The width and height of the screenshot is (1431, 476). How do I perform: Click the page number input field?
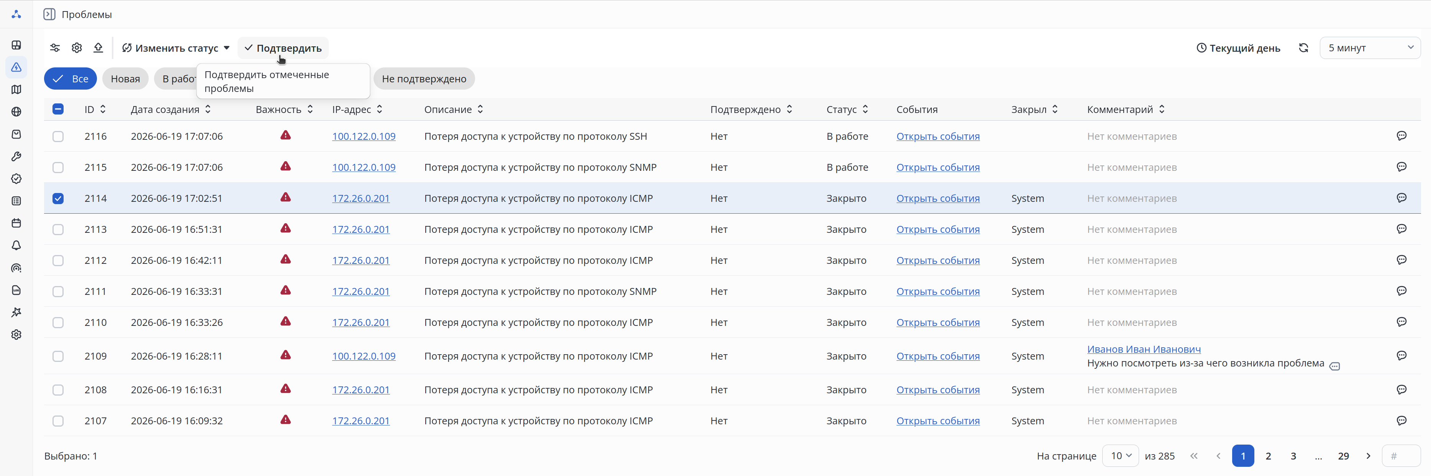[1401, 455]
